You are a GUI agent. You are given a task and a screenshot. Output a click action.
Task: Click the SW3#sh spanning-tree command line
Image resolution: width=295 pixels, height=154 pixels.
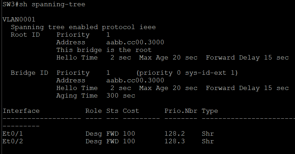coord(44,4)
